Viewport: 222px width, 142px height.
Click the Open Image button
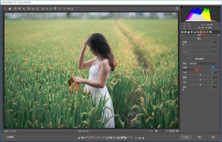185,137
